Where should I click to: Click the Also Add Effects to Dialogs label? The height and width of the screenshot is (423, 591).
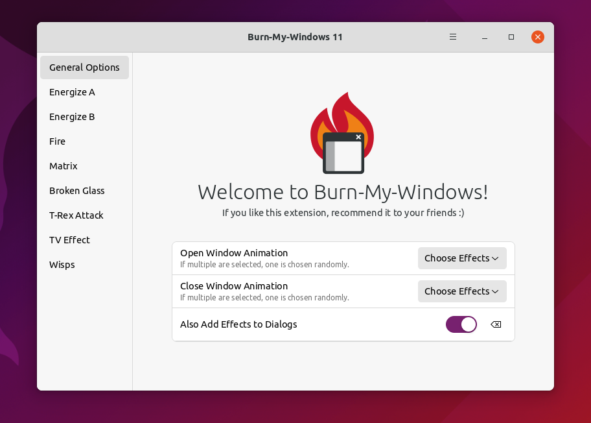pos(238,324)
